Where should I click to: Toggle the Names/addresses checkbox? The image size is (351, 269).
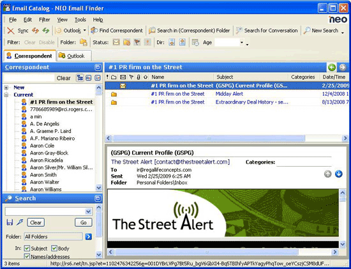click(x=27, y=256)
